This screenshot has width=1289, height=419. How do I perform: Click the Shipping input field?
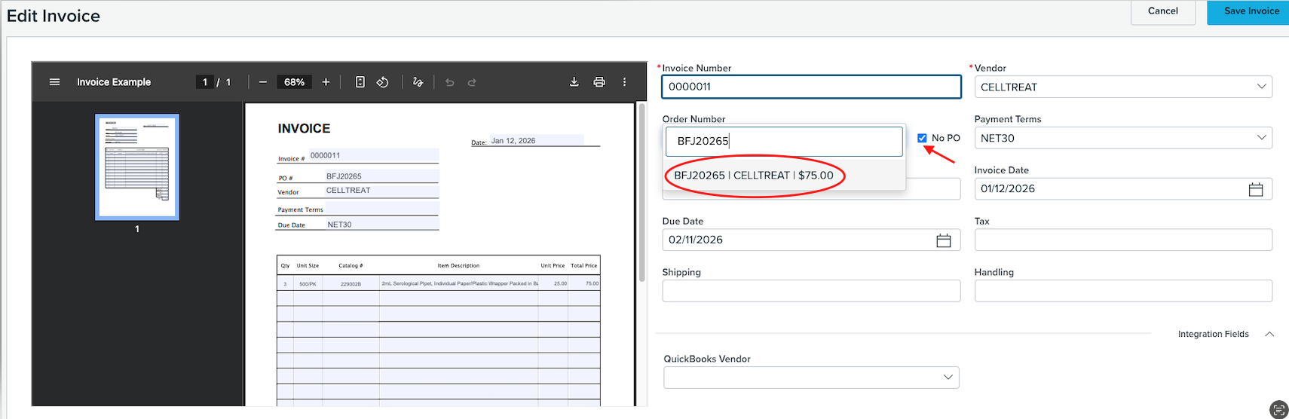(x=811, y=291)
